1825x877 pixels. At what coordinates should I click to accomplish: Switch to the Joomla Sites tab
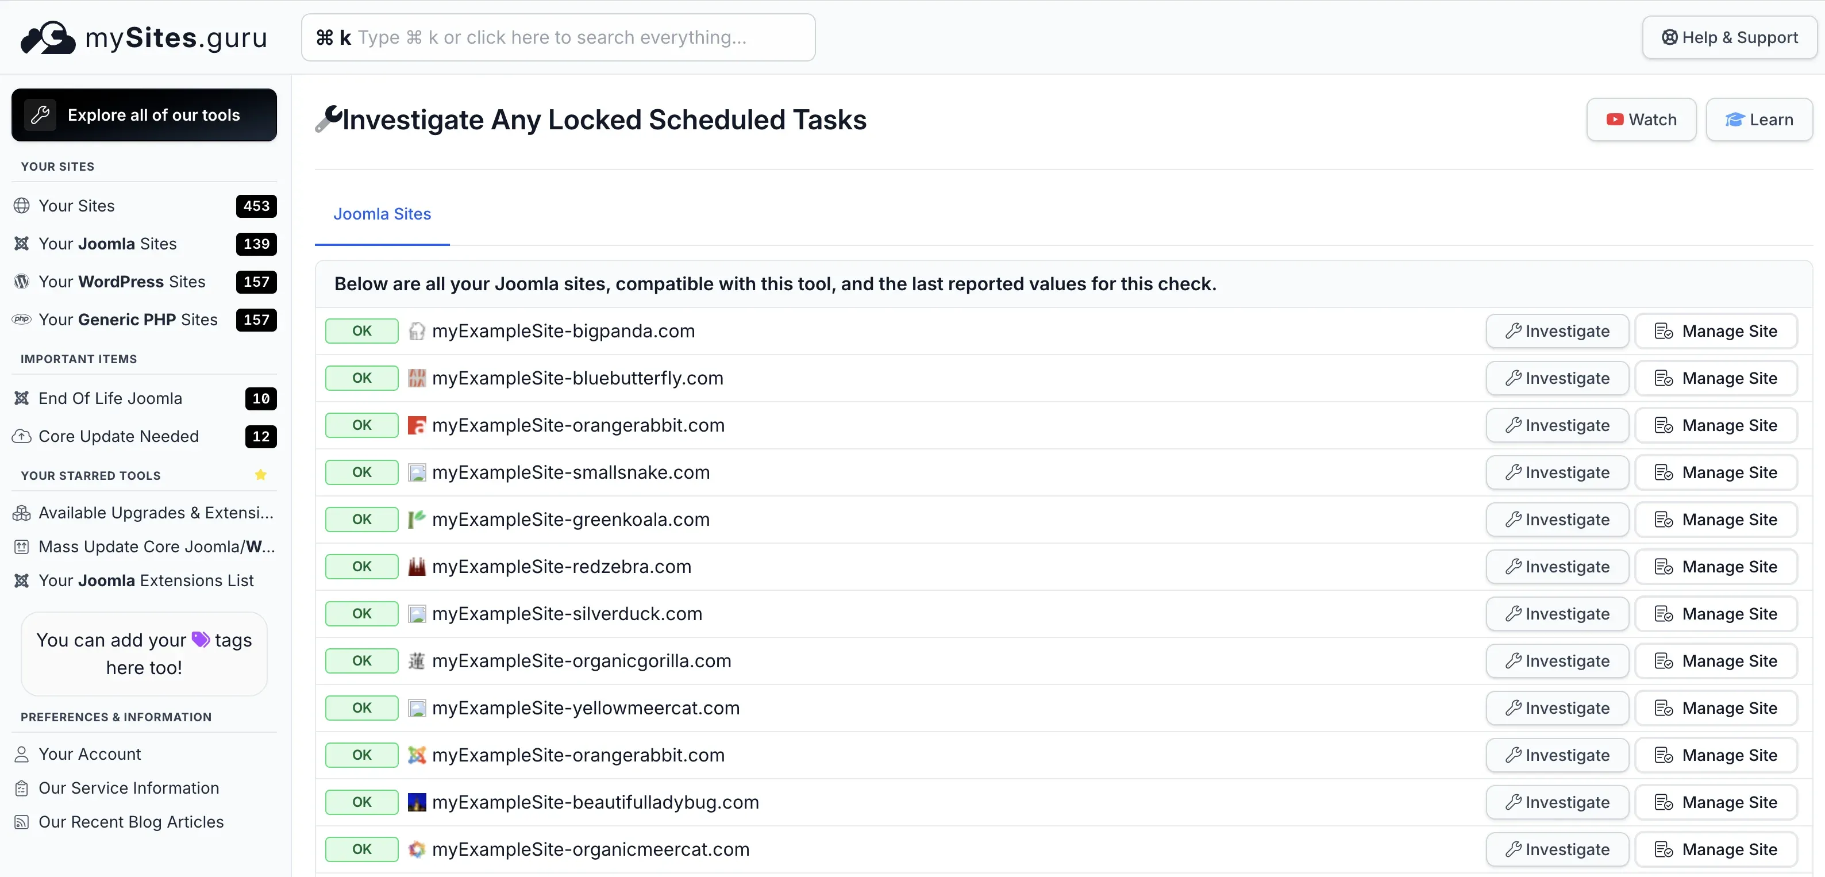click(383, 213)
